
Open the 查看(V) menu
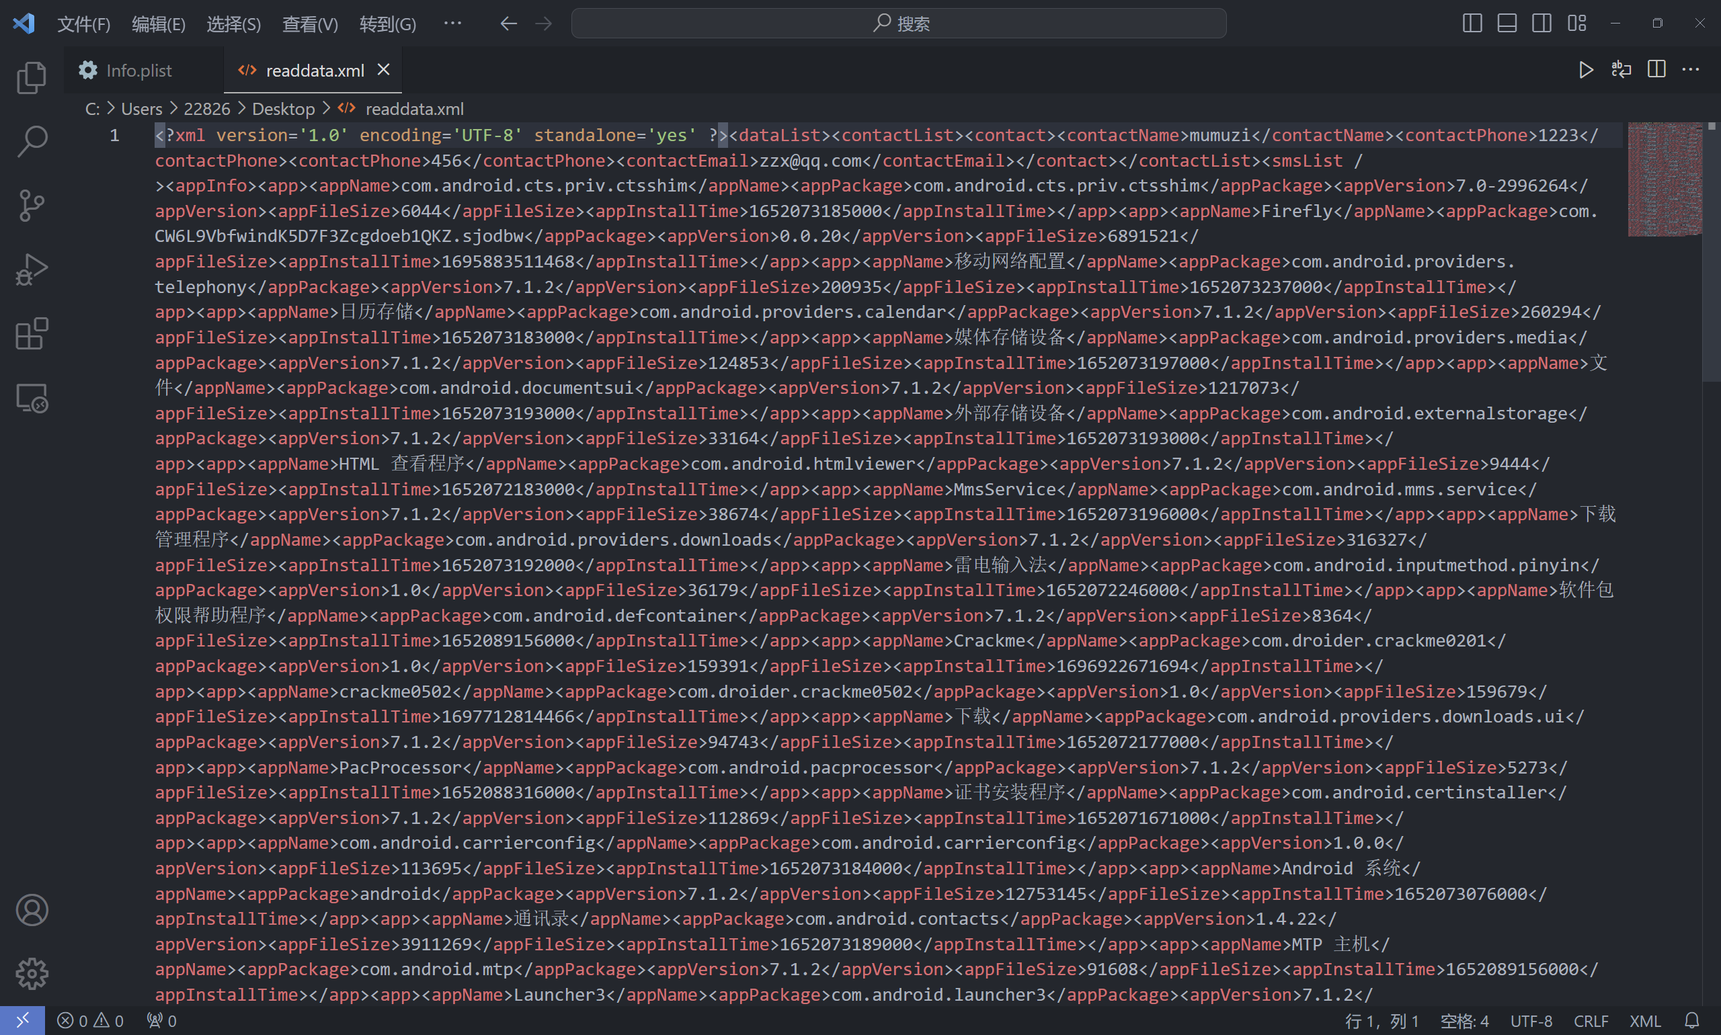point(310,24)
